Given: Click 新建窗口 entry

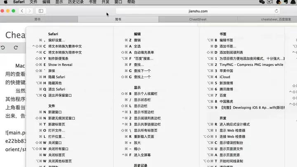Looking at the screenshot, I should (x=55, y=112).
